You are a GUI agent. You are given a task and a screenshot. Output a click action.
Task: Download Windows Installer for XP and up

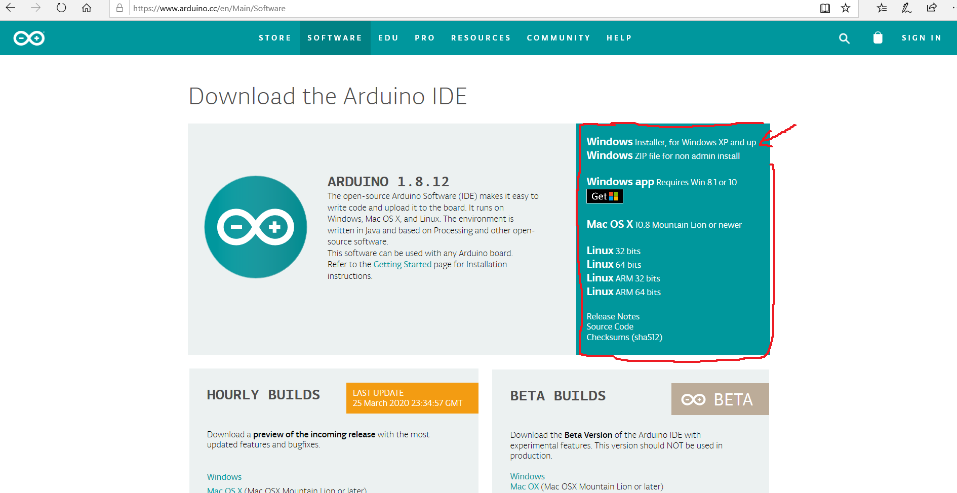[671, 142]
